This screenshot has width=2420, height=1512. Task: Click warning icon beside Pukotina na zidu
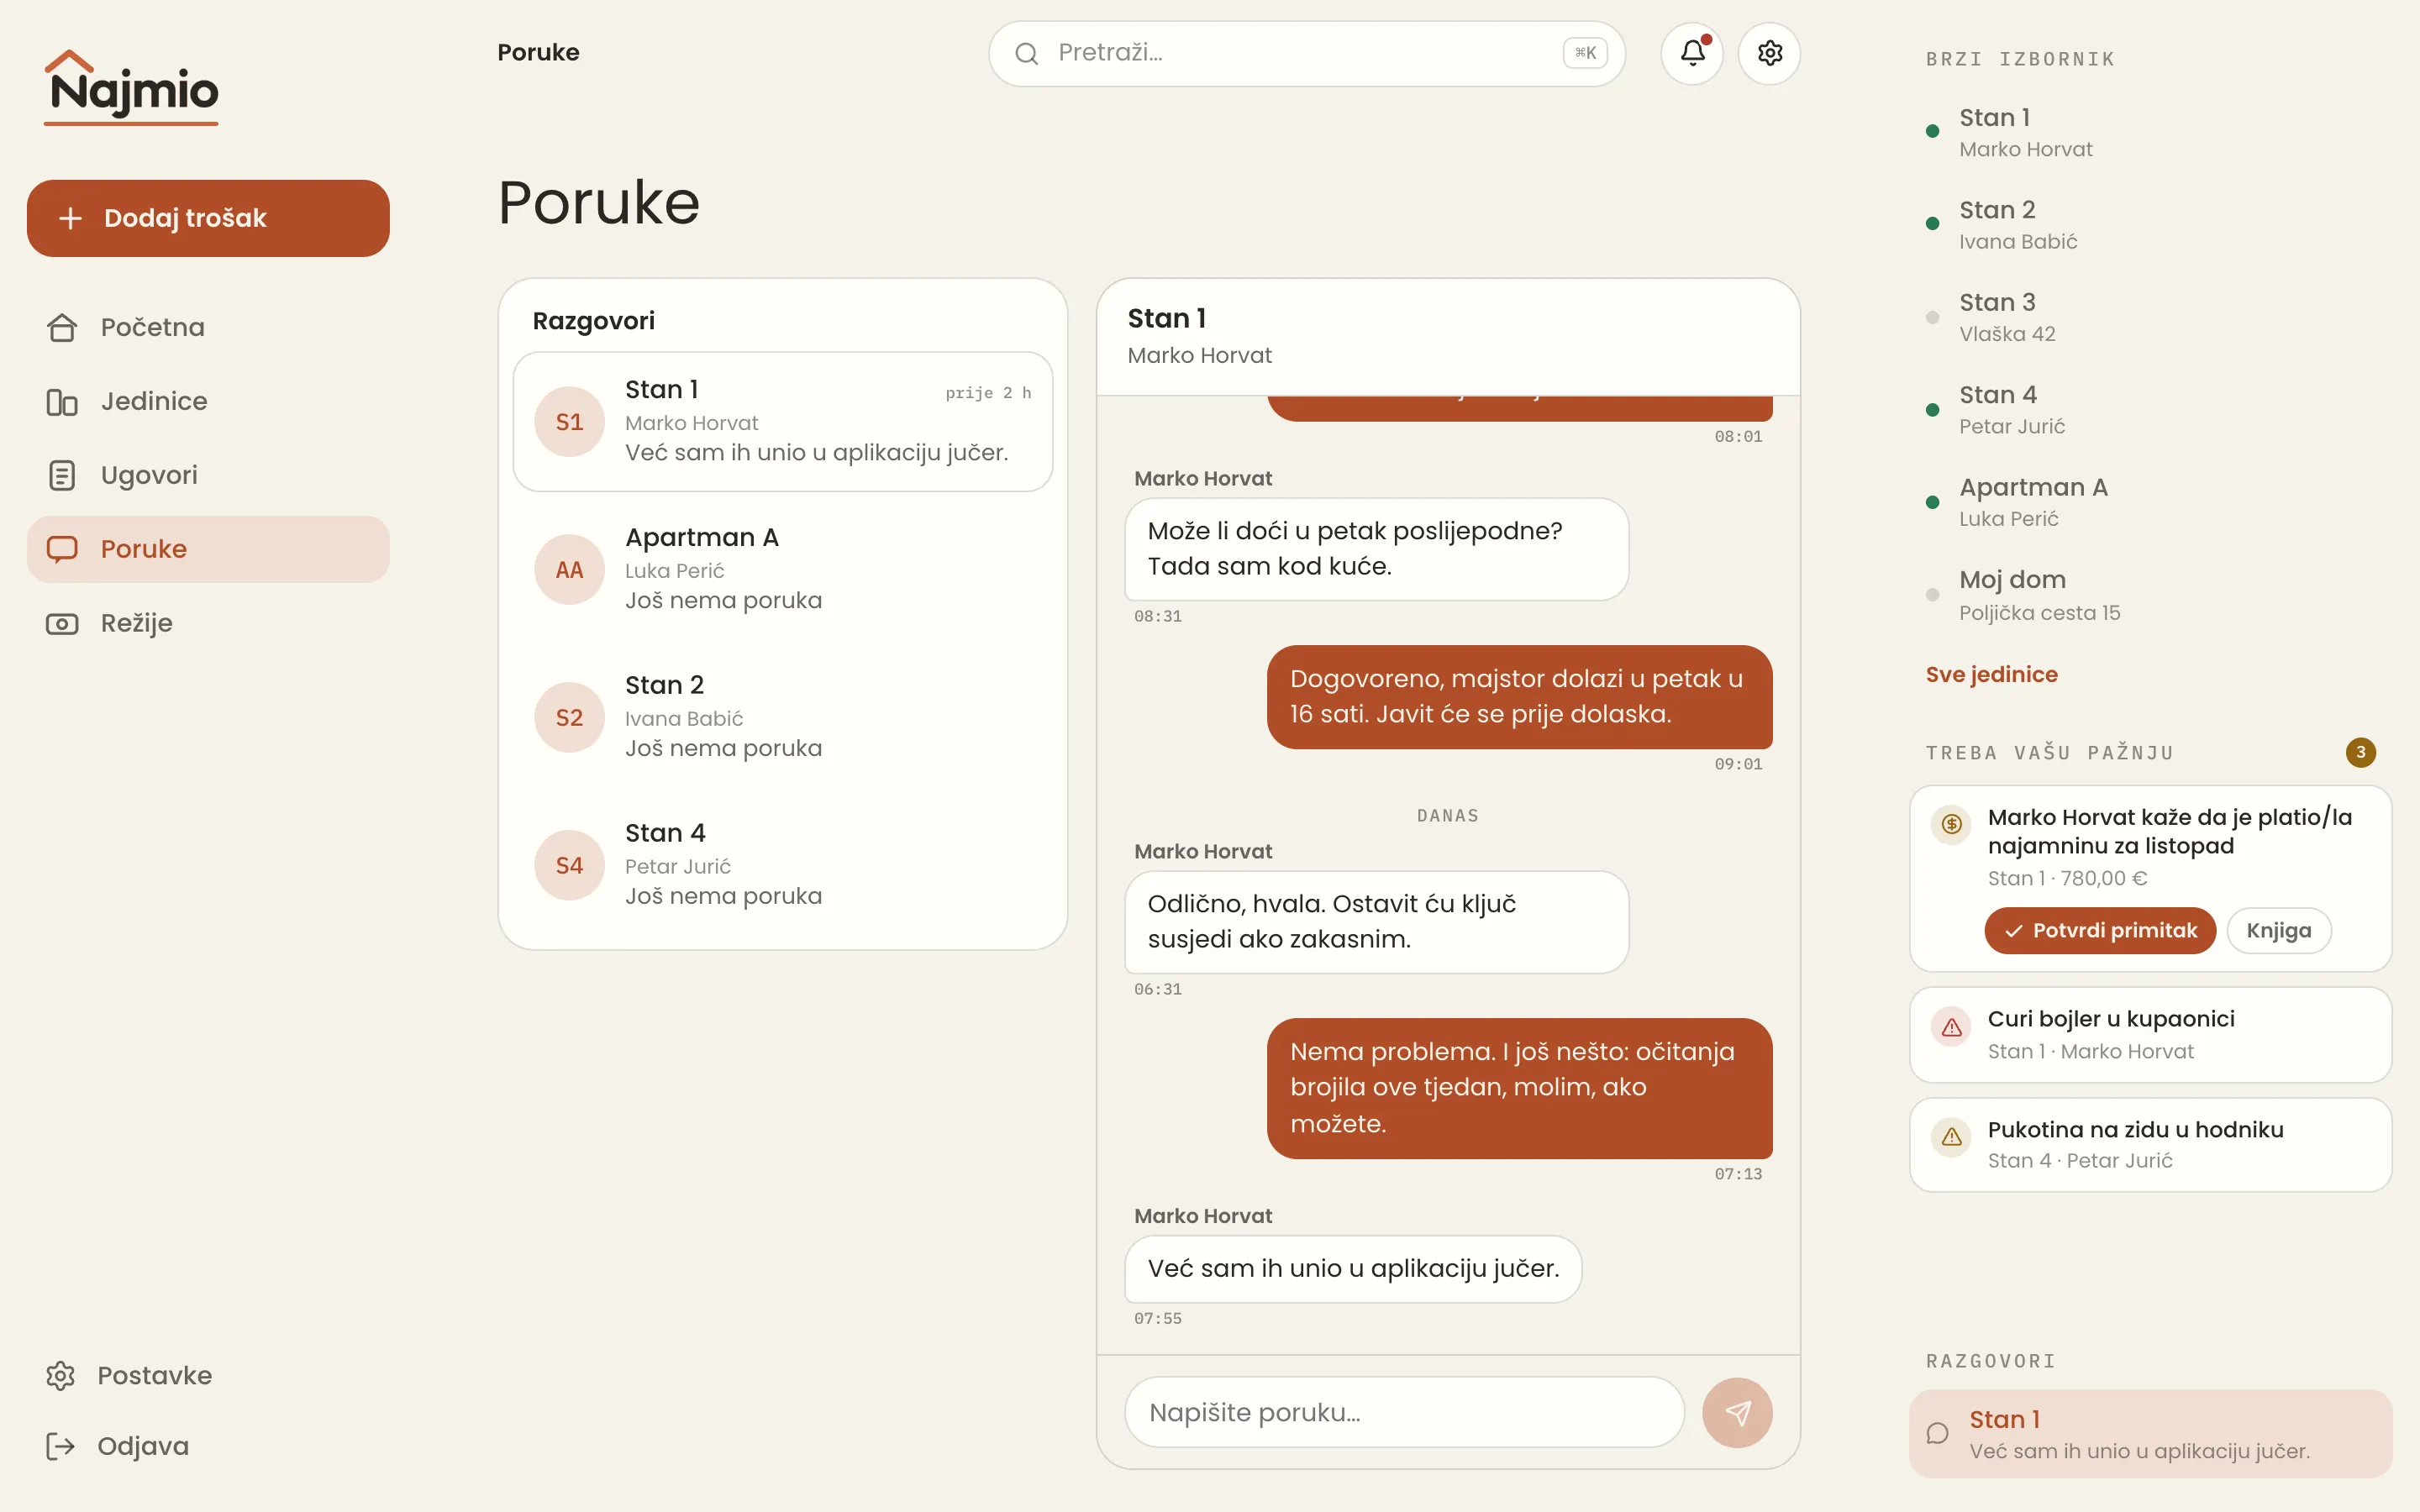[x=1951, y=1136]
